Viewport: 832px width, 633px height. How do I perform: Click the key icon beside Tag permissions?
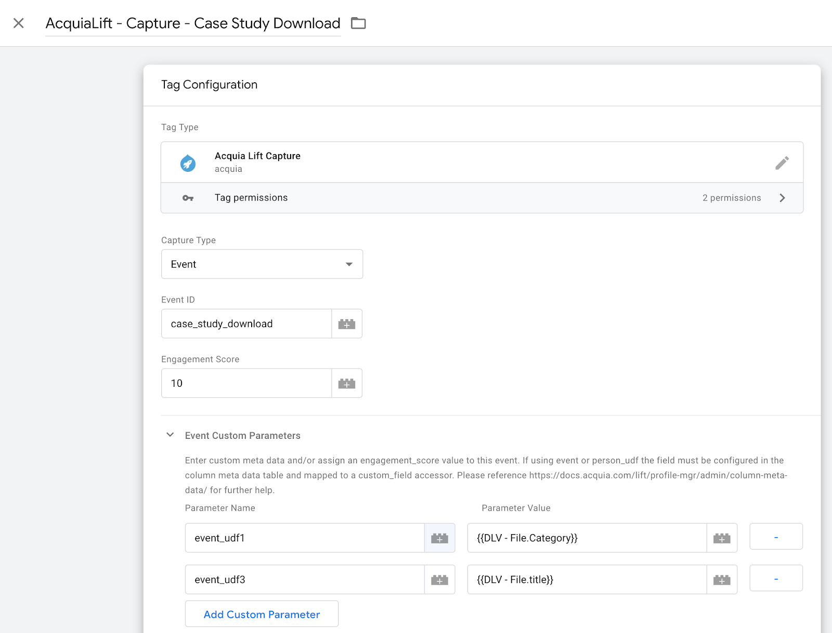click(188, 198)
